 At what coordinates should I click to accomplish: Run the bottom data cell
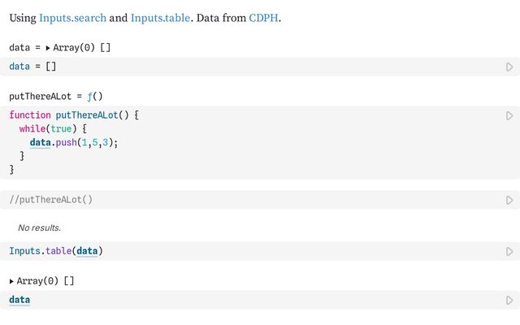pos(509,301)
